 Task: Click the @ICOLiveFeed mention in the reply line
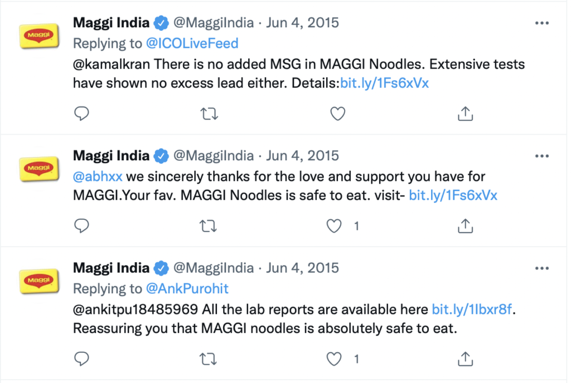point(192,43)
